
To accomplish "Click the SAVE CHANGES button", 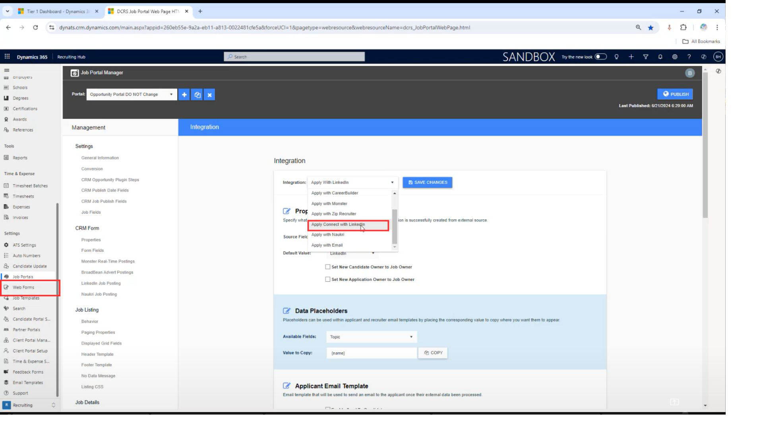I will pyautogui.click(x=428, y=182).
